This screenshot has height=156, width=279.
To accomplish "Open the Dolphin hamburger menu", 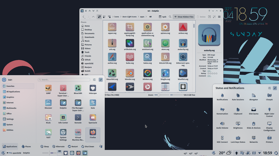I will (x=219, y=17).
